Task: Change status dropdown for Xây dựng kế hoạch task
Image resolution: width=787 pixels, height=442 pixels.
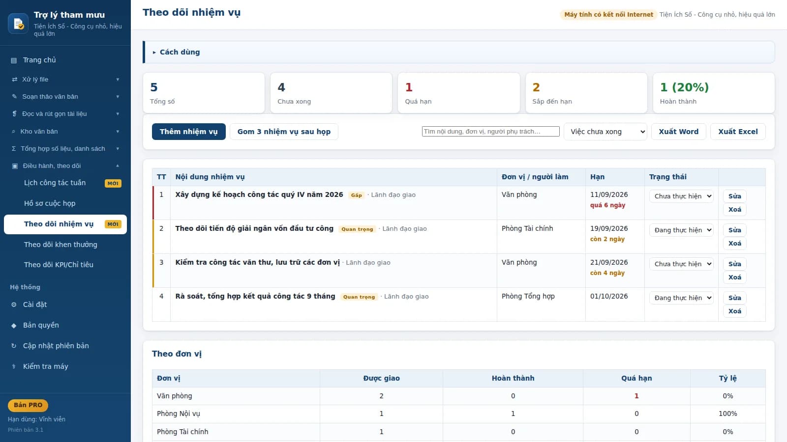Action: point(681,196)
